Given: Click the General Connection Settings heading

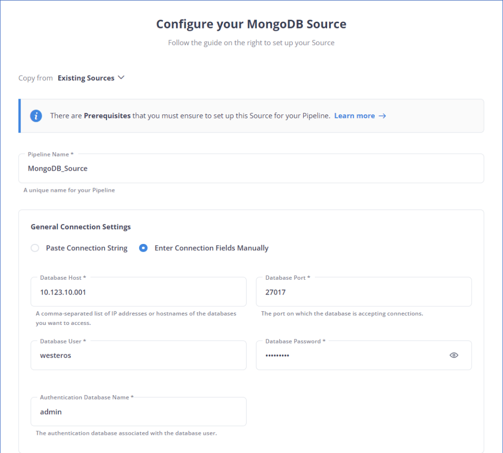Looking at the screenshot, I should [x=81, y=227].
